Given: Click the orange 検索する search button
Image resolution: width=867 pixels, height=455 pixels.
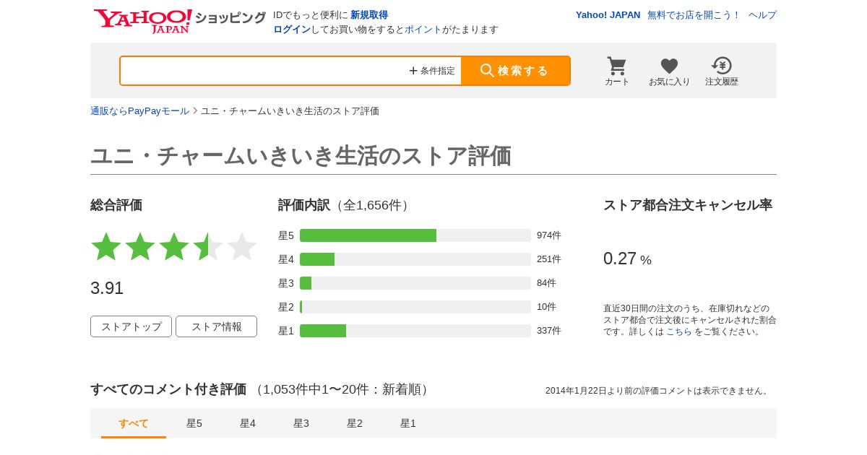Looking at the screenshot, I should point(516,71).
